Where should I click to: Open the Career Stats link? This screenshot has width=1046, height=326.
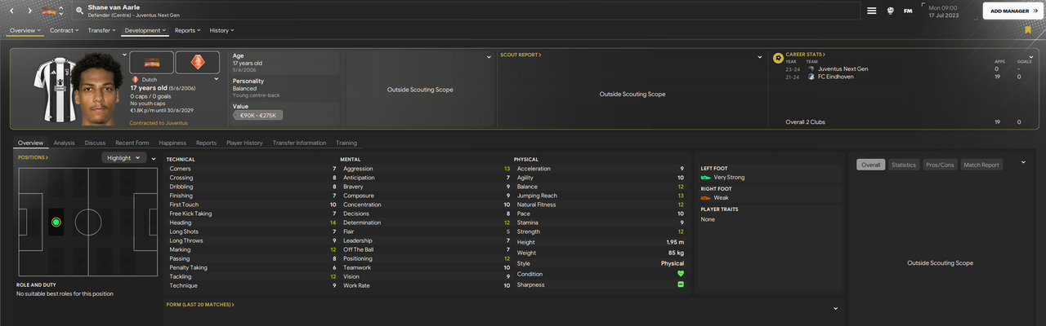(805, 55)
